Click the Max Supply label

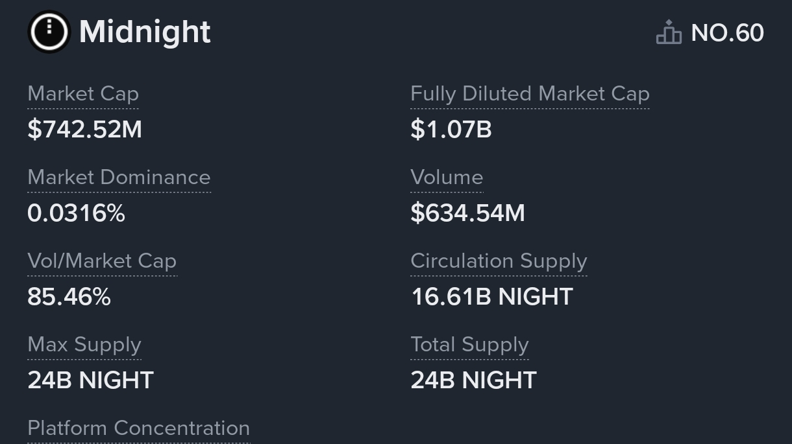click(84, 345)
